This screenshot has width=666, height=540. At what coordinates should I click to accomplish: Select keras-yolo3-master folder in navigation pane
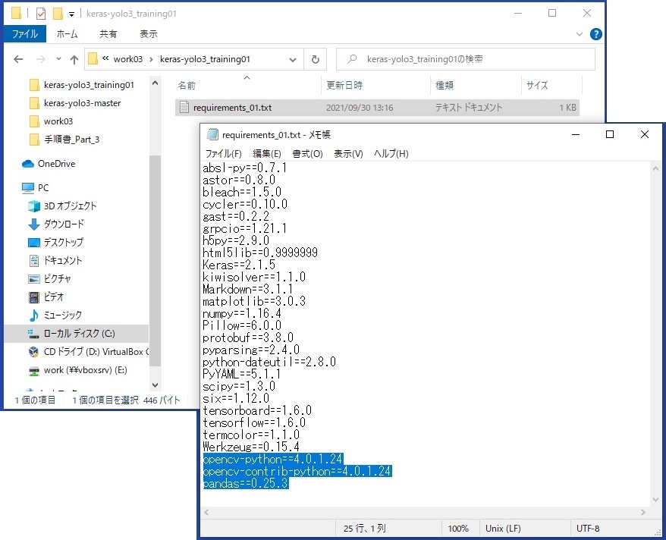82,103
